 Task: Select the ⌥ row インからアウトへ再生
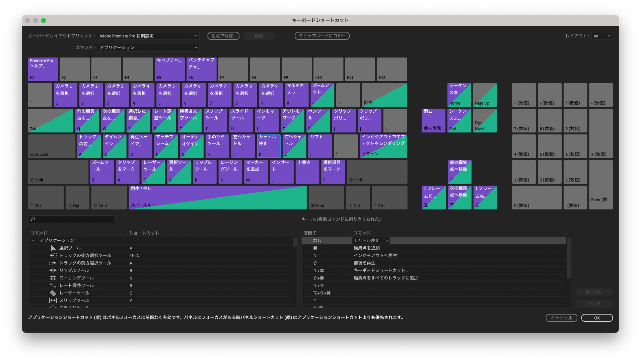tap(434, 255)
